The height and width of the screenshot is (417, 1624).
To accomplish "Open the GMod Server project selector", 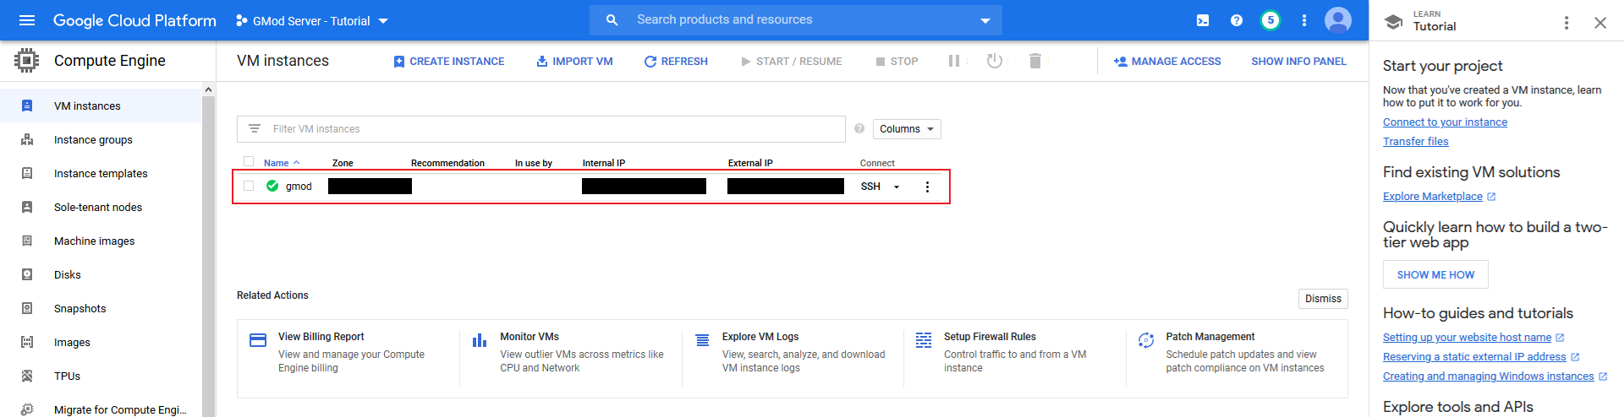I will (x=312, y=20).
